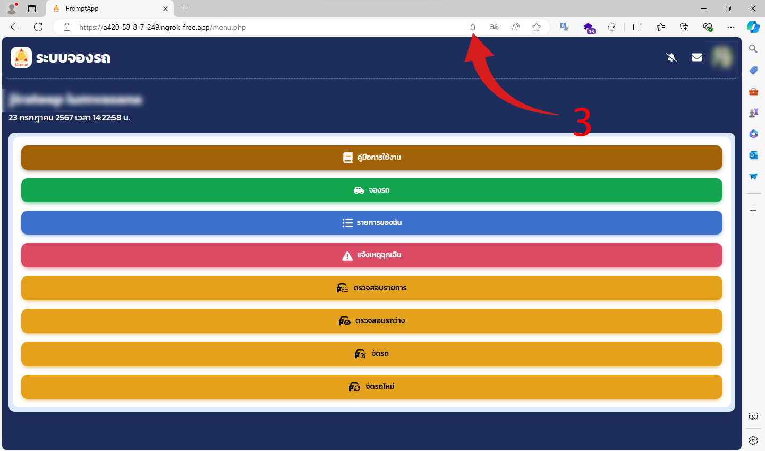Open รายการของฉัน my list

372,223
